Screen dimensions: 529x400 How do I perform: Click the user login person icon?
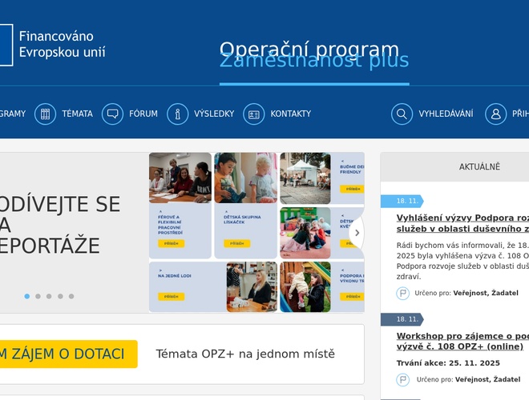click(x=495, y=114)
